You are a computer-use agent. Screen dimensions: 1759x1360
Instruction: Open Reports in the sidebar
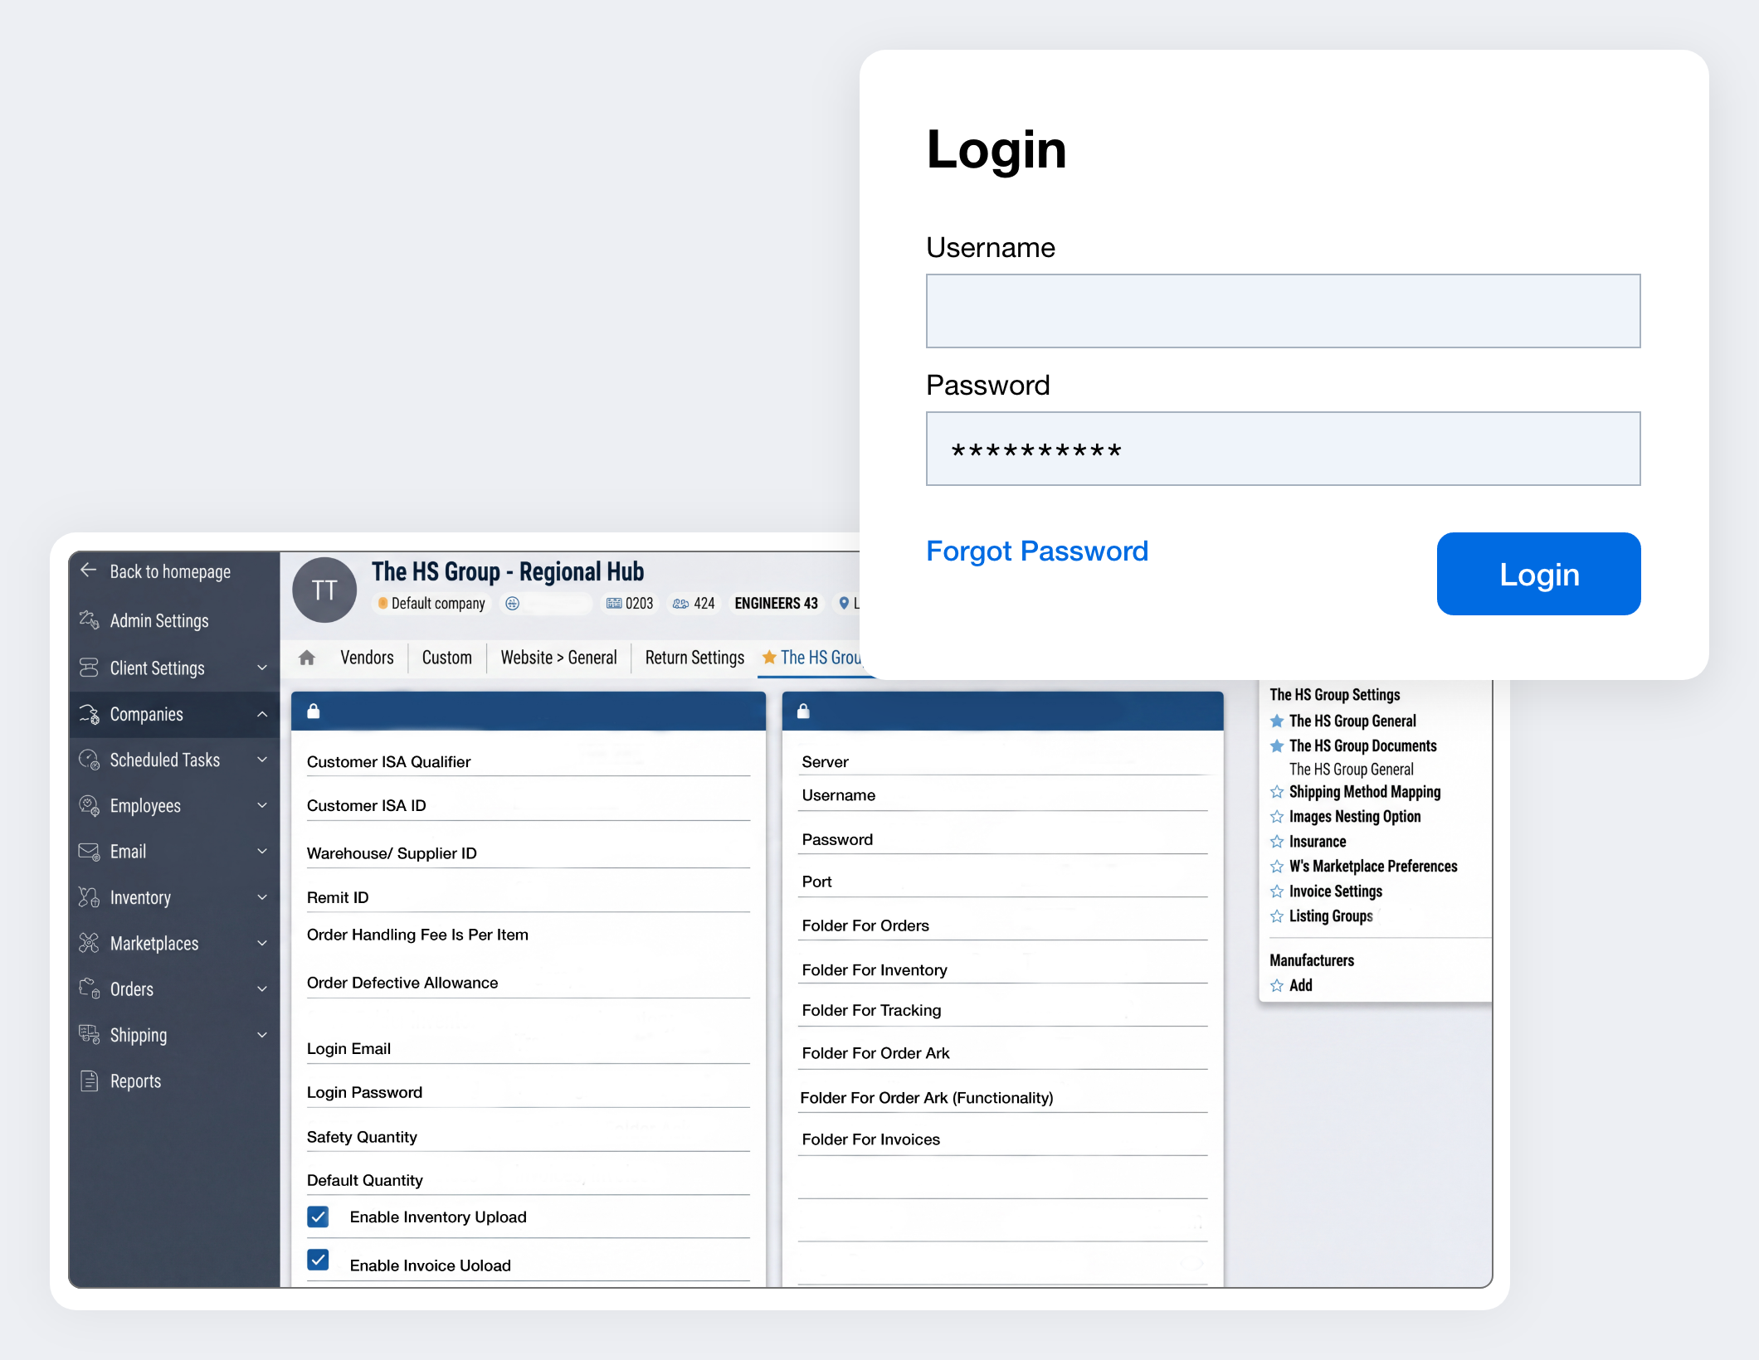tap(135, 1081)
